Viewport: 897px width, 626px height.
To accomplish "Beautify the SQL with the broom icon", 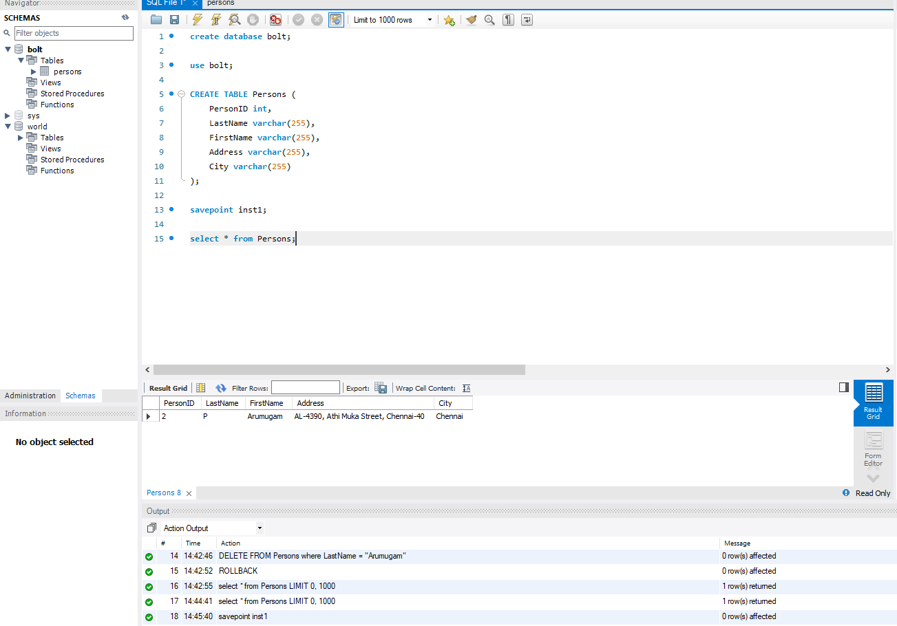I will click(x=471, y=19).
